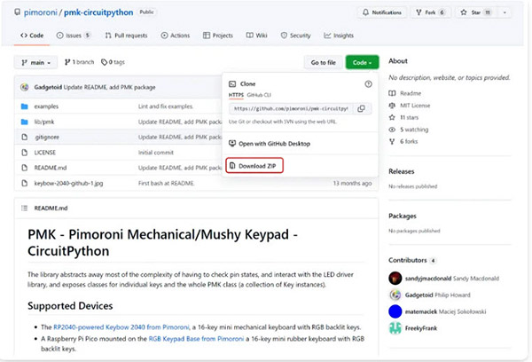Open the Star dropdown arrow
Viewport: 532px width, 362px height.
(505, 12)
